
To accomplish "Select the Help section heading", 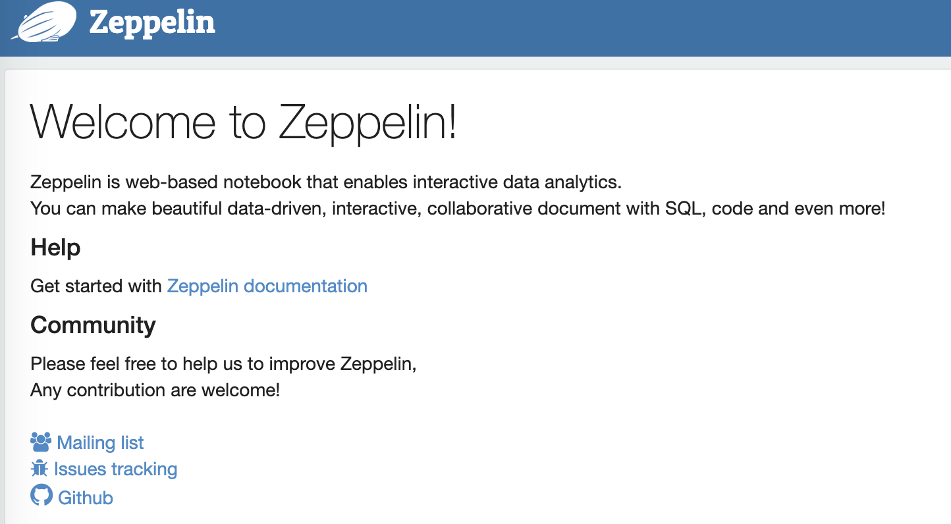I will point(55,248).
